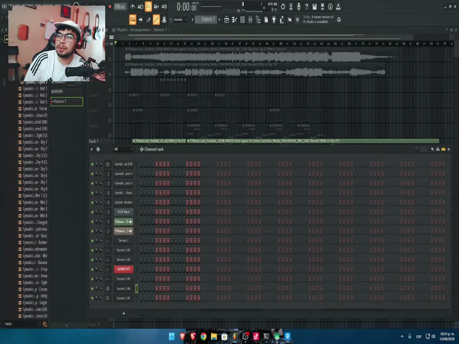
Task: Click Pattern 7 breadcrumb in playlist title
Action: [x=160, y=30]
